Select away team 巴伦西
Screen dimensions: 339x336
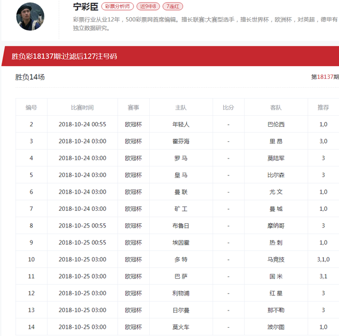tap(276, 124)
